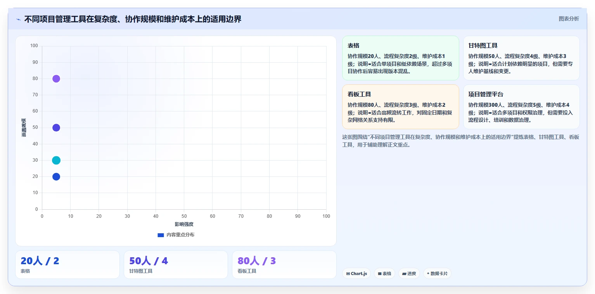The height and width of the screenshot is (294, 595).
Task: Click the lightning icon beside the title
Action: click(18, 19)
